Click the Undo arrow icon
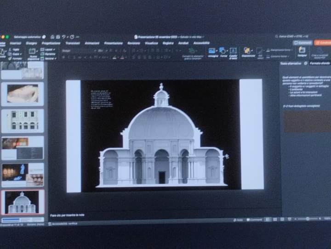The width and height of the screenshot is (331, 249). coord(63,37)
